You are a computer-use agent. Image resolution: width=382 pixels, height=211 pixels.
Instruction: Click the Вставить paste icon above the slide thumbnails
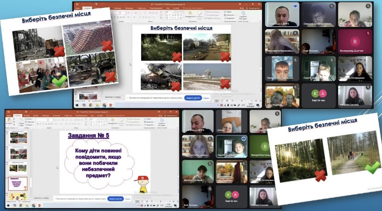(x=9, y=121)
